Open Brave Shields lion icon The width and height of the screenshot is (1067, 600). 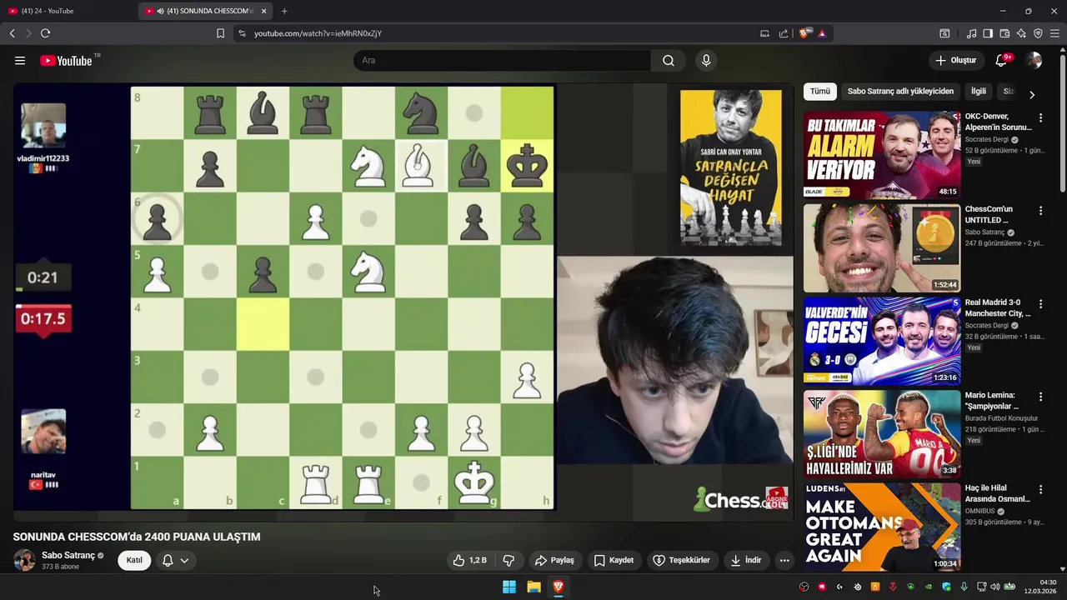coord(804,33)
